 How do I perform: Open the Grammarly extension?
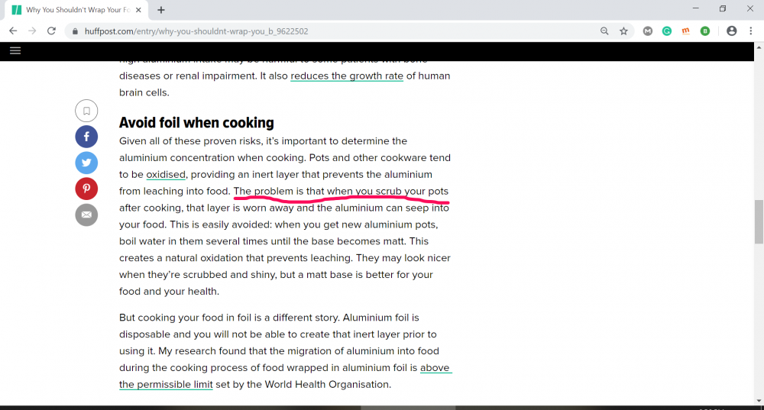point(667,31)
